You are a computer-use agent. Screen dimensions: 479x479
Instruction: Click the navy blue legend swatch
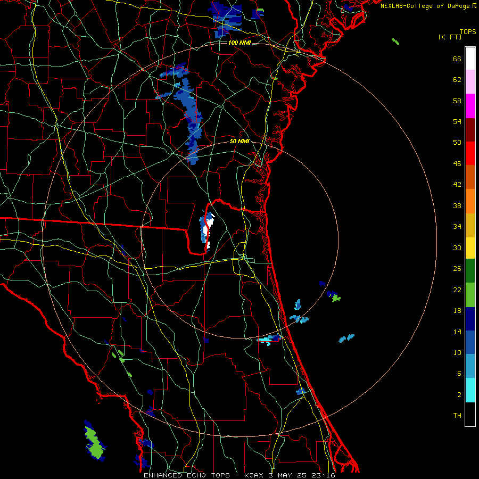point(470,319)
